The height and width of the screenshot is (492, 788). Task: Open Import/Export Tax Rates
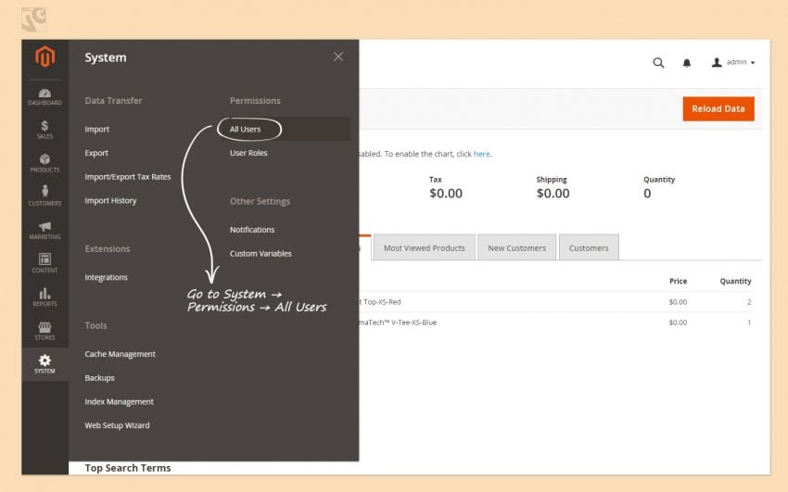click(128, 177)
